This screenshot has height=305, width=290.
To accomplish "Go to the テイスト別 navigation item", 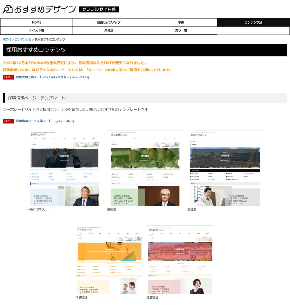I will (x=37, y=30).
